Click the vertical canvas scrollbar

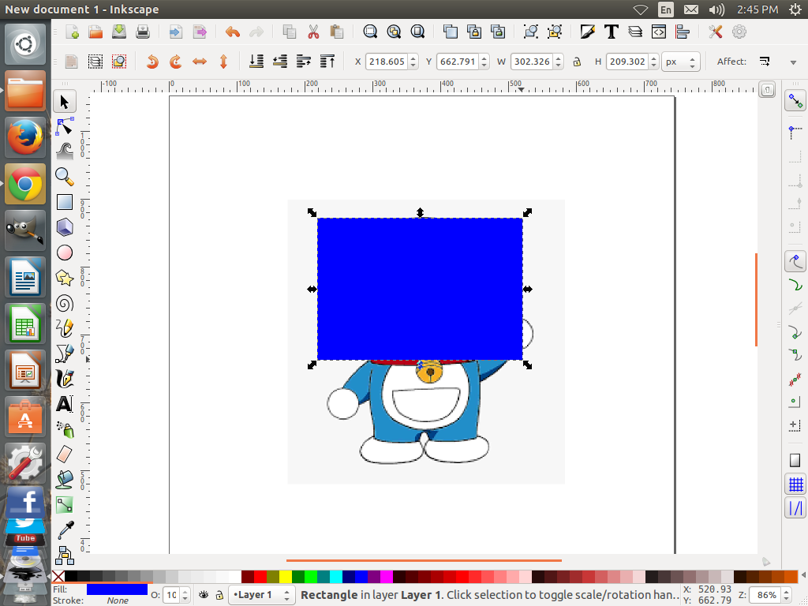tap(756, 299)
